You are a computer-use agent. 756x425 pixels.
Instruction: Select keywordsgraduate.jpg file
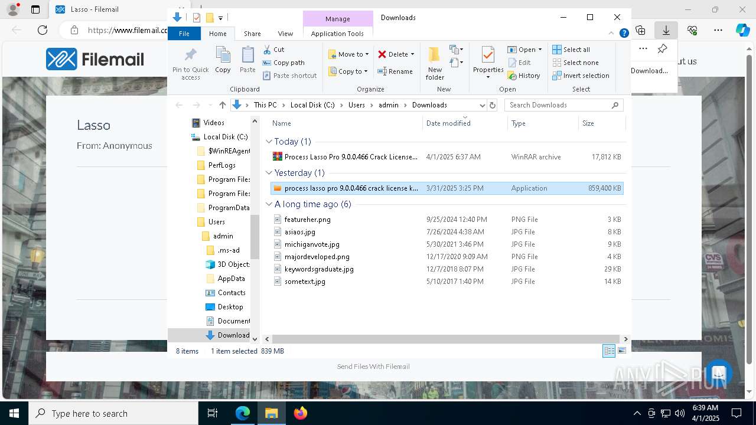click(447, 269)
